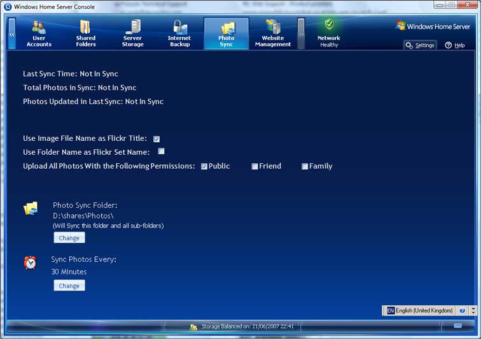Open the language bar help icon
The height and width of the screenshot is (339, 481).
462,311
